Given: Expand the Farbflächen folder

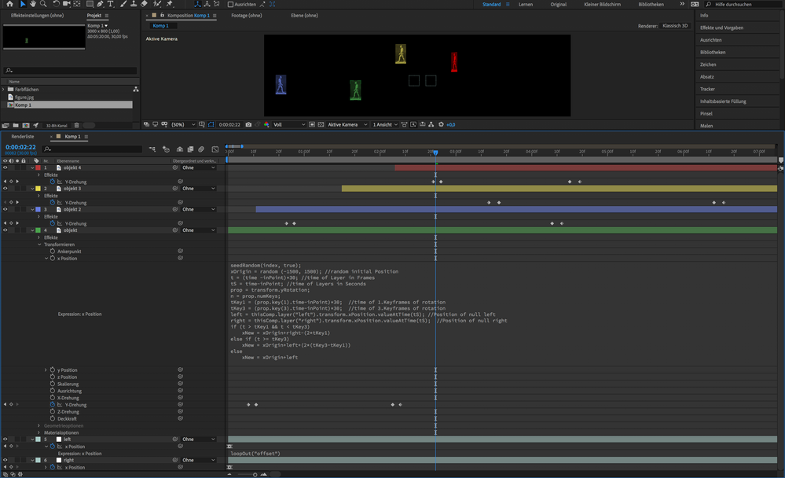Looking at the screenshot, I should tap(3, 89).
